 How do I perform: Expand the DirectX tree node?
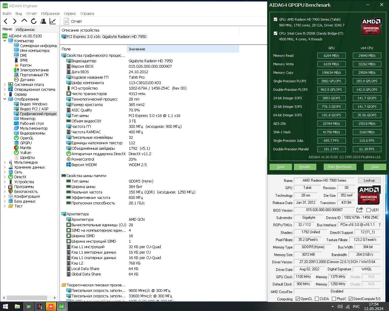(x=5, y=177)
